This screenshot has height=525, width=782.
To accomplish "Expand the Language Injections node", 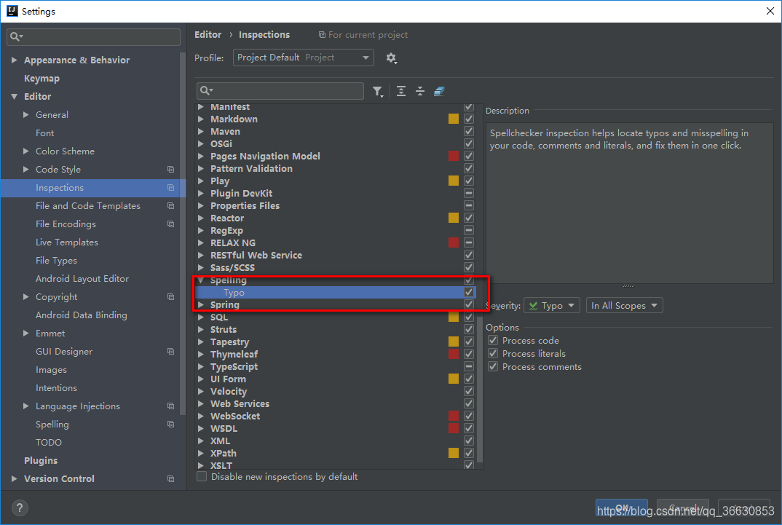I will pos(26,406).
